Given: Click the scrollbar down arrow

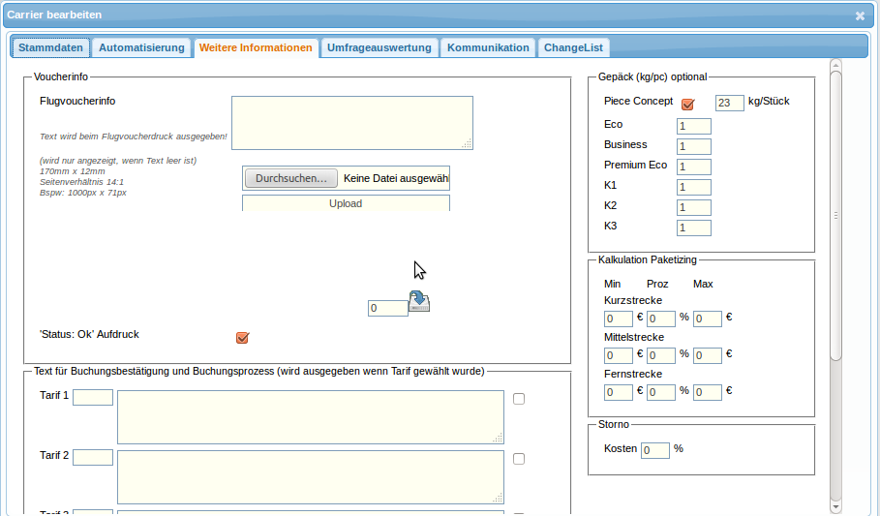Looking at the screenshot, I should pyautogui.click(x=836, y=504).
